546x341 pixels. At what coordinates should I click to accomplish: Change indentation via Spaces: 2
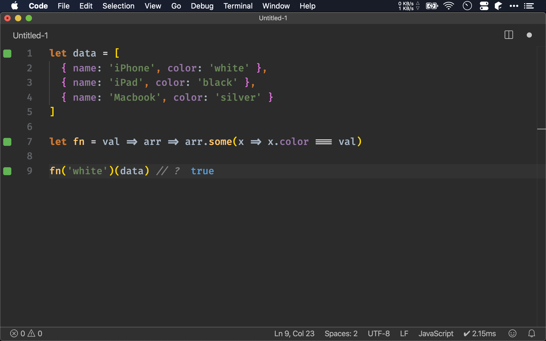click(341, 333)
